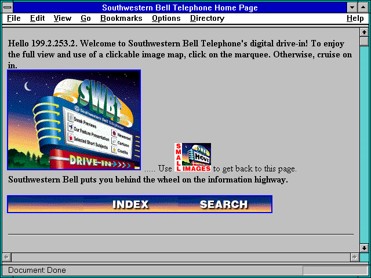Click the status bar progress indicator
371x278 pixels.
coord(335,270)
